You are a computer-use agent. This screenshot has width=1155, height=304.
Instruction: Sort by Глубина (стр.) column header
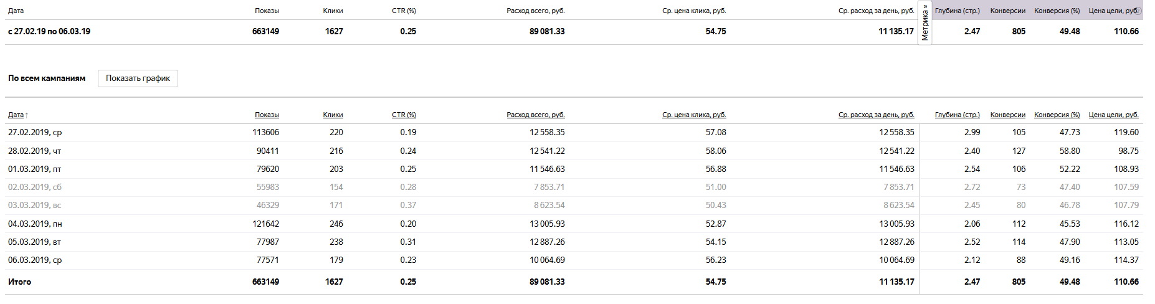point(958,115)
